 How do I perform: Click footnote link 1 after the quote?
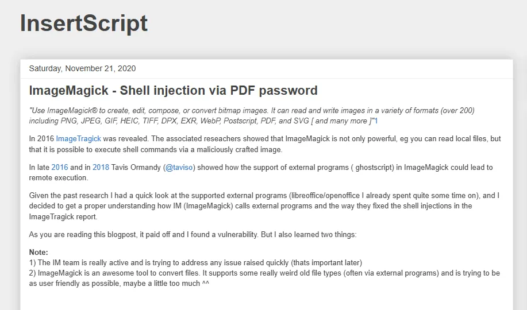(376, 121)
